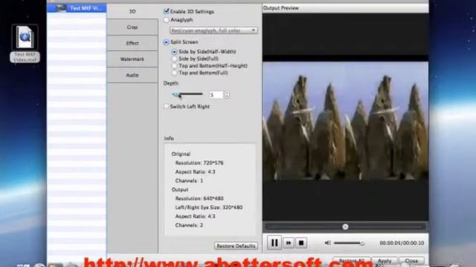
Task: Click the Depth value input field
Action: point(216,95)
